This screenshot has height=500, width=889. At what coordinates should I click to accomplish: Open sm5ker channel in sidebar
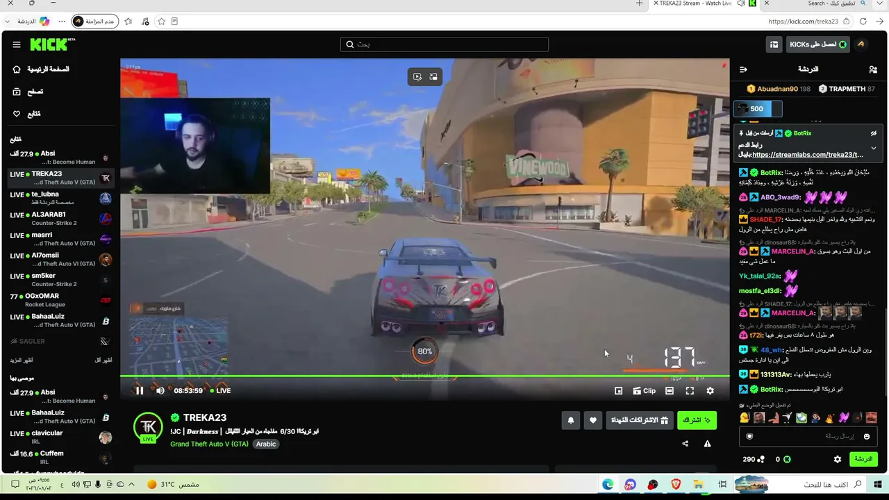tap(60, 280)
